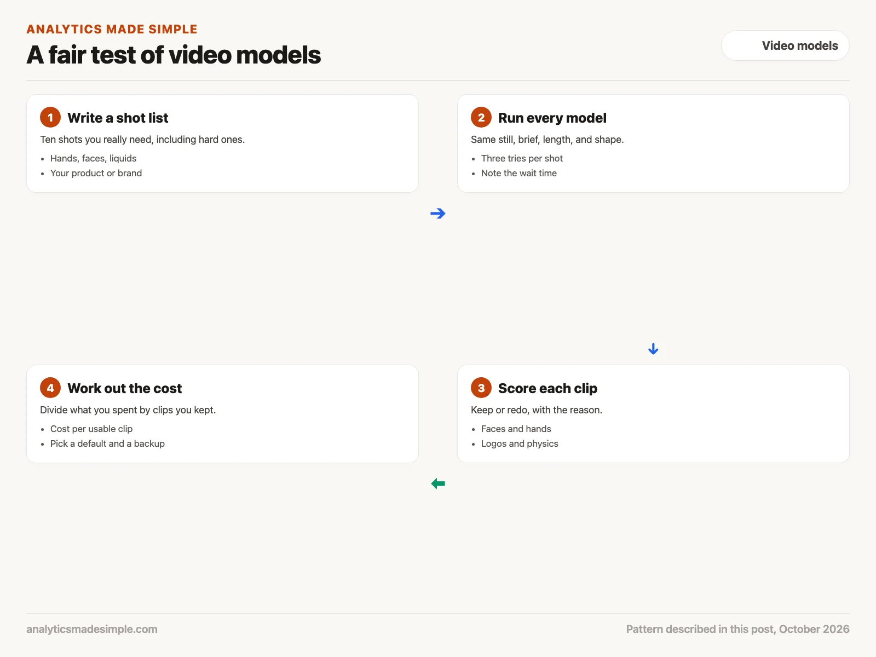Click the bullet Your product or brand
876x657 pixels.
[x=96, y=173]
